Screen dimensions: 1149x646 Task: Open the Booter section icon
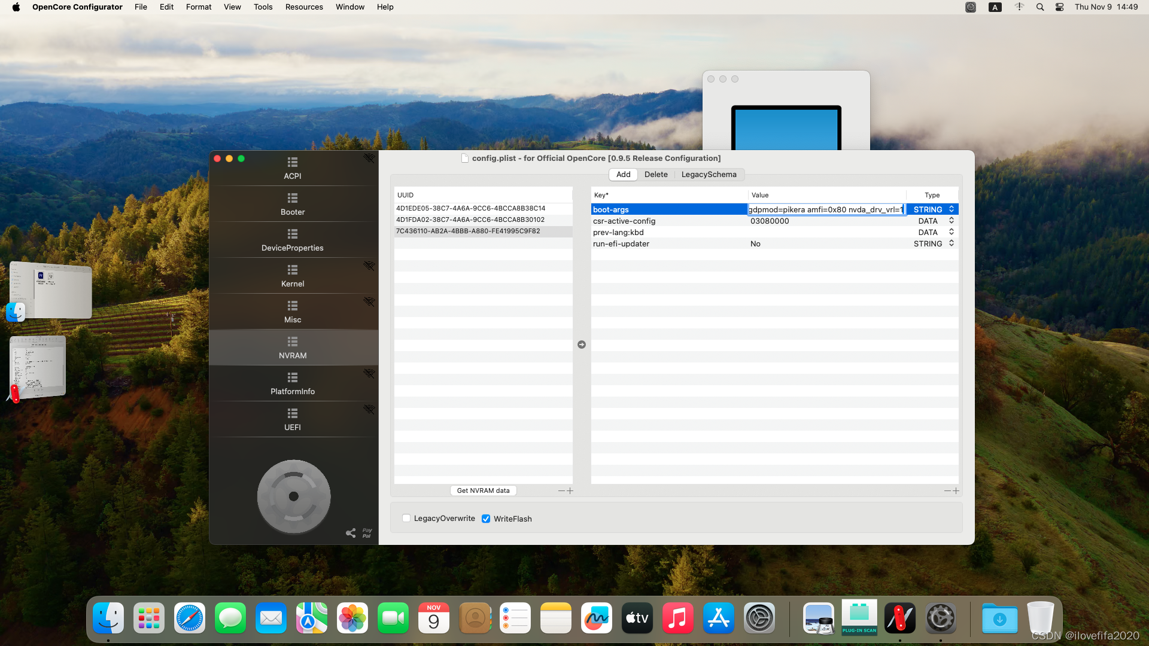[293, 198]
